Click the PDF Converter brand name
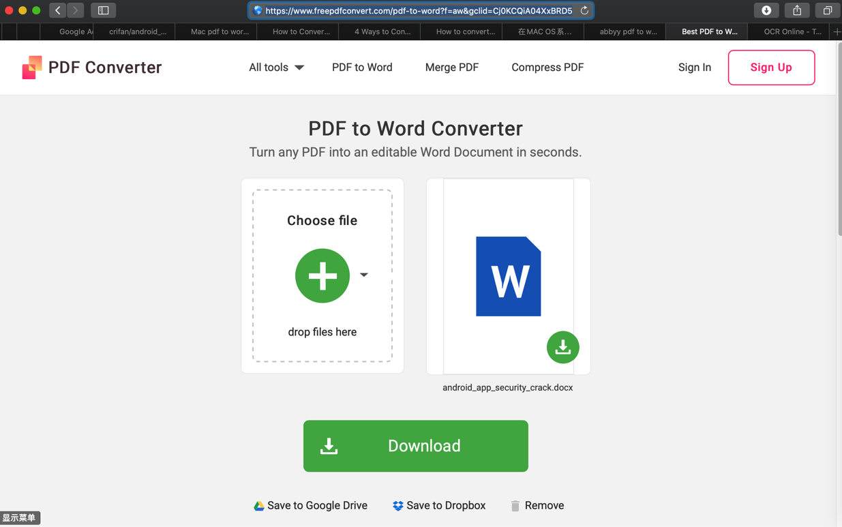The width and height of the screenshot is (842, 527). (105, 67)
